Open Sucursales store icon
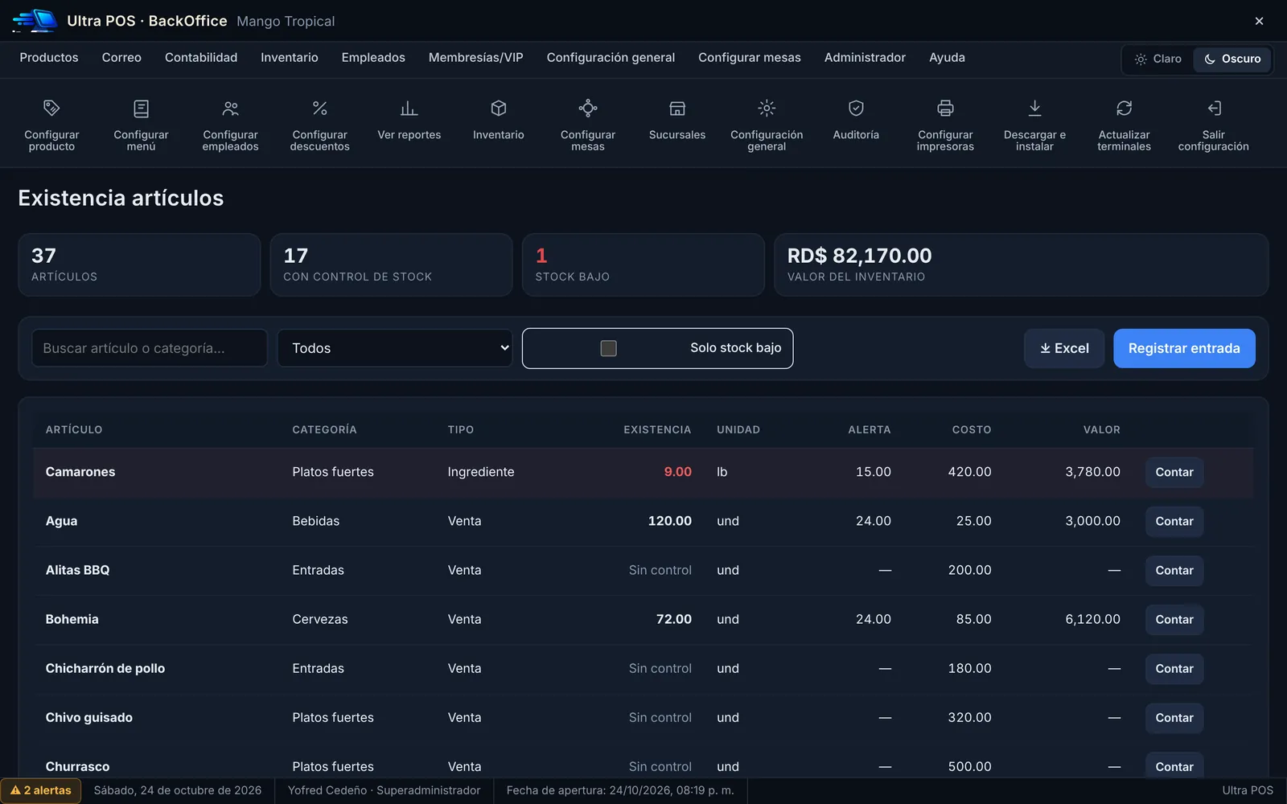The height and width of the screenshot is (804, 1287). (677, 109)
